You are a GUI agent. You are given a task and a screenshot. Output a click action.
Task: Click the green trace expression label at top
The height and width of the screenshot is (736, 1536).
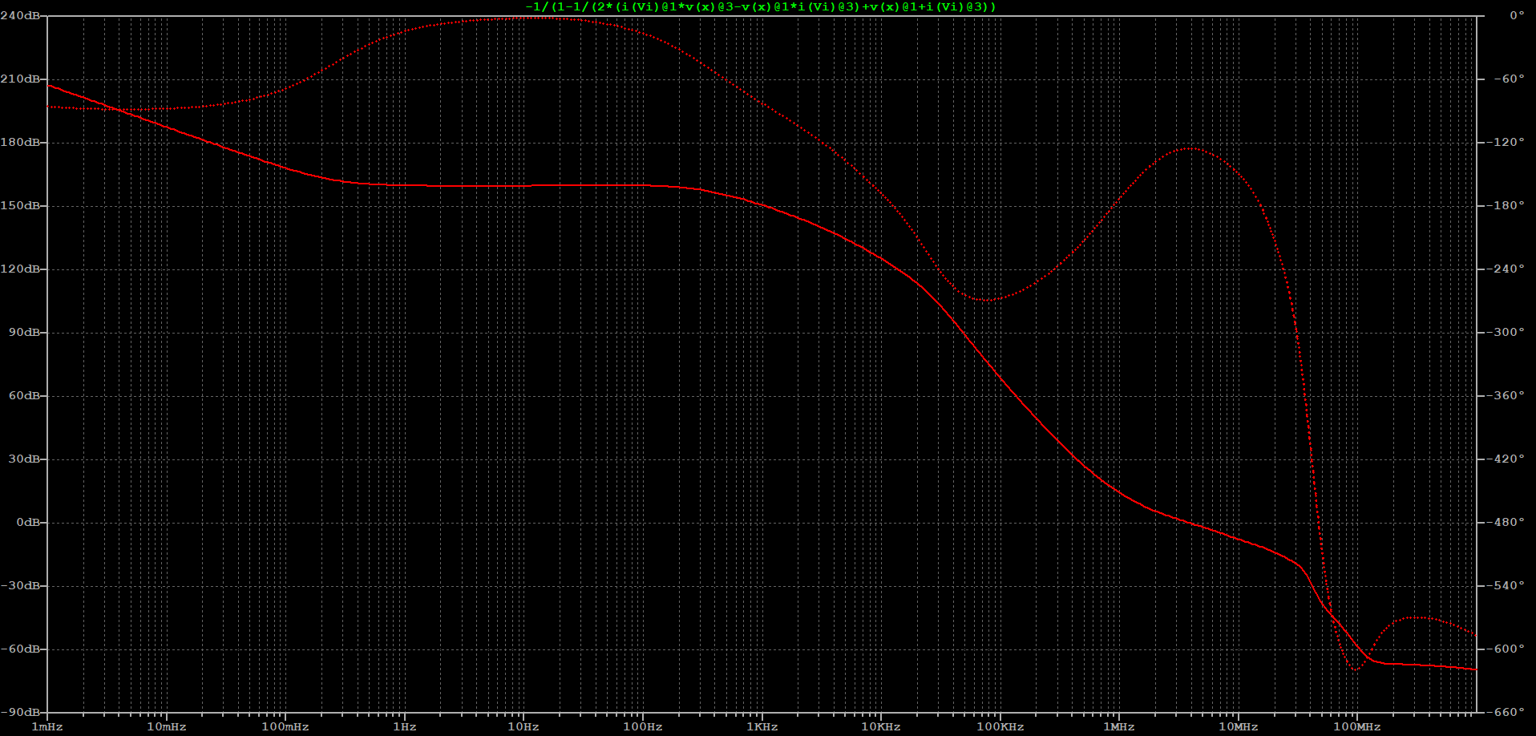click(760, 6)
